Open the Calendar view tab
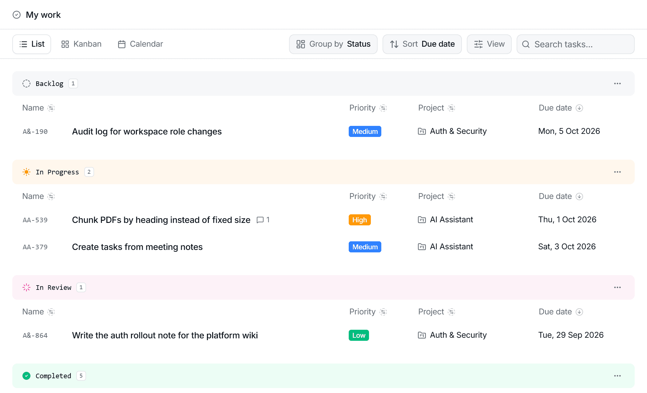This screenshot has width=647, height=393. [140, 44]
